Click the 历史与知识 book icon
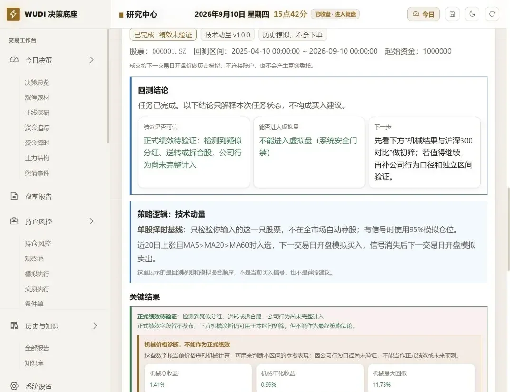 [14, 325]
